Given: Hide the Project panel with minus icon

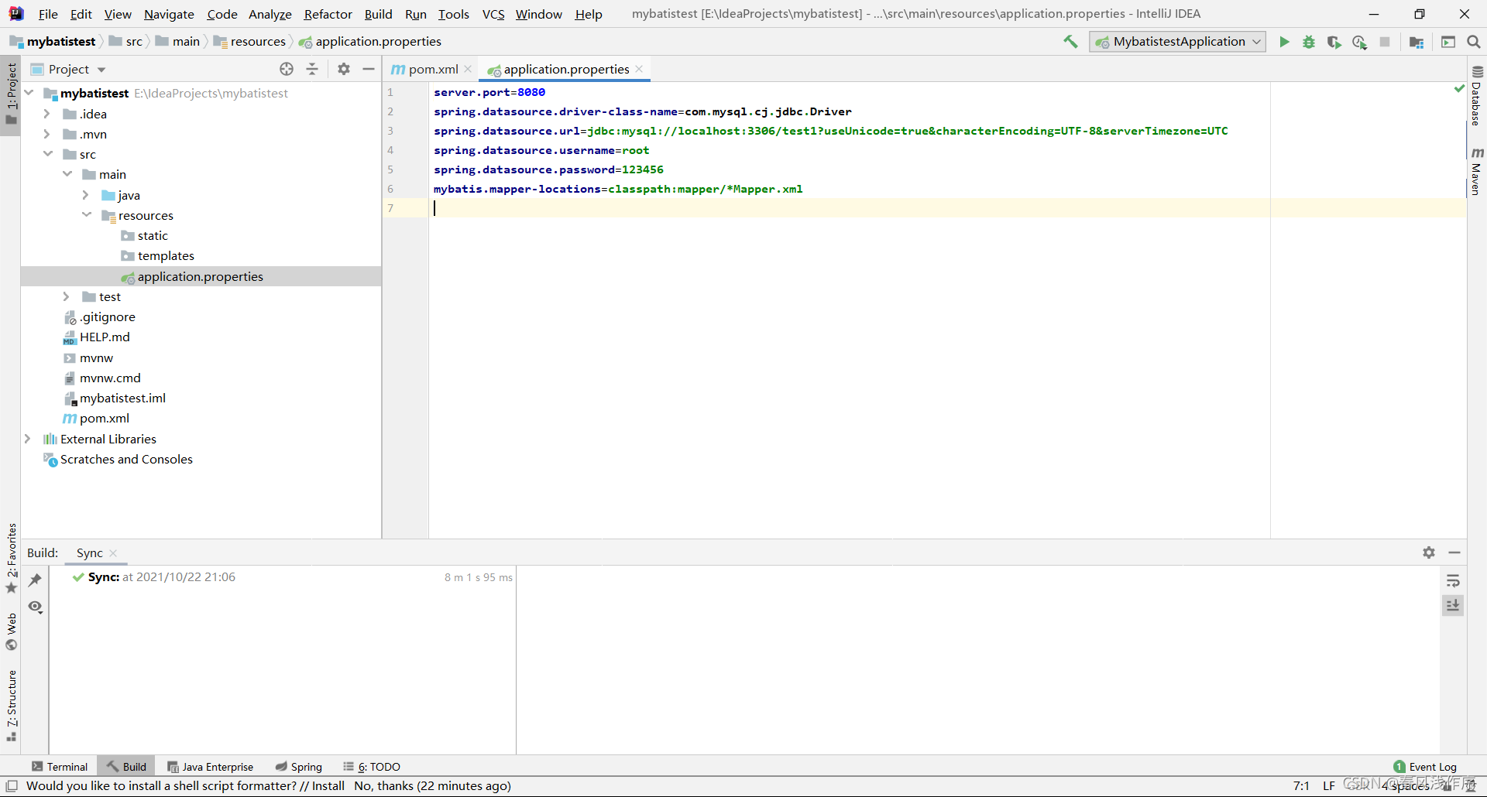Looking at the screenshot, I should point(369,69).
